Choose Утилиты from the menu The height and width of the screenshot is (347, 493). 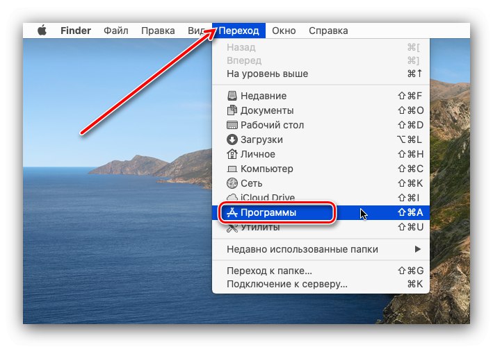pos(321,227)
